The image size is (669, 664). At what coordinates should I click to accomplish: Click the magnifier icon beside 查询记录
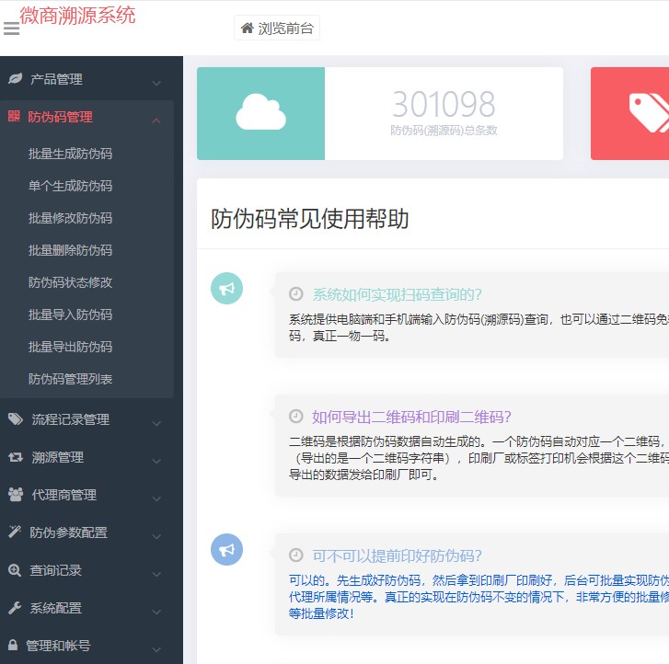[x=15, y=570]
